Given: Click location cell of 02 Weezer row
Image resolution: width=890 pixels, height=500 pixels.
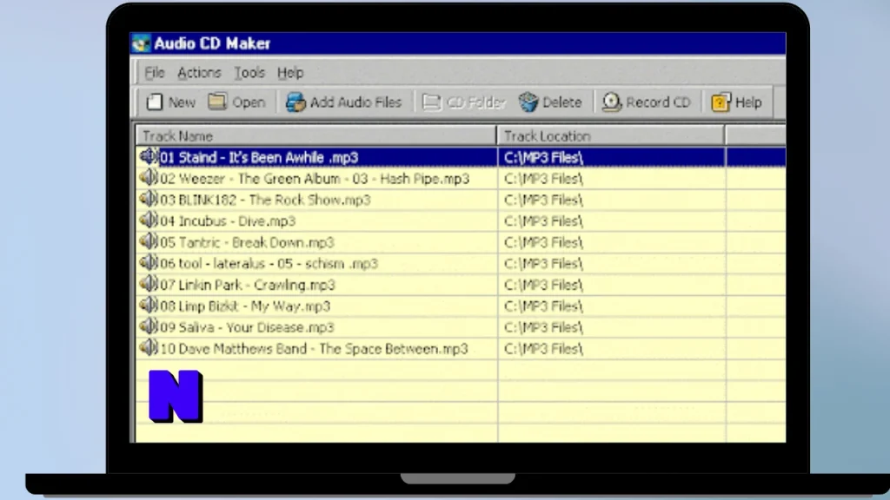Looking at the screenshot, I should pyautogui.click(x=612, y=179).
